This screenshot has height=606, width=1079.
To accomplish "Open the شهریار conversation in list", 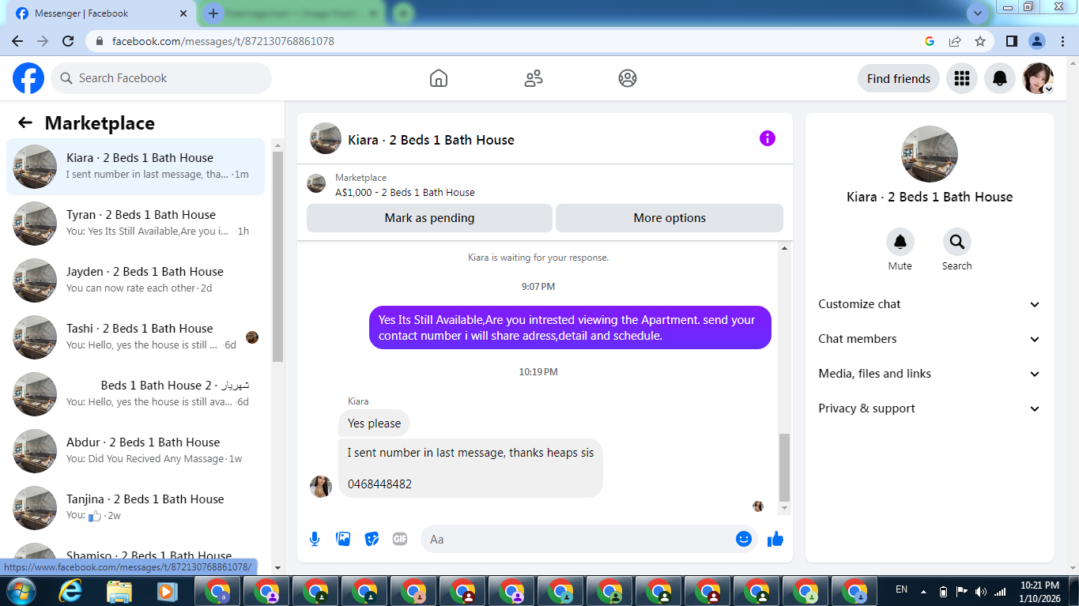I will [135, 394].
